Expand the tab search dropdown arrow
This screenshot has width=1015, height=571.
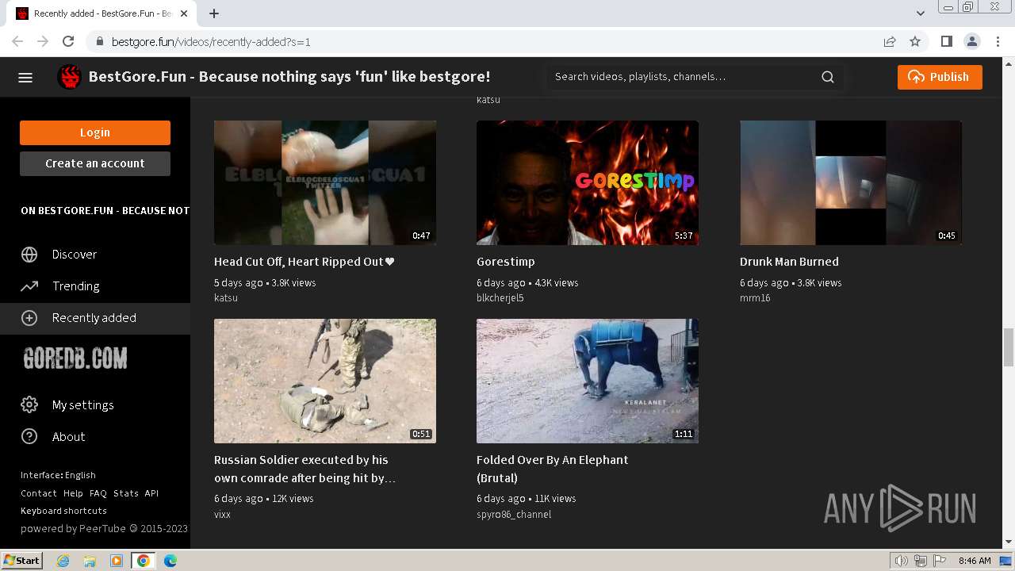pos(921,13)
